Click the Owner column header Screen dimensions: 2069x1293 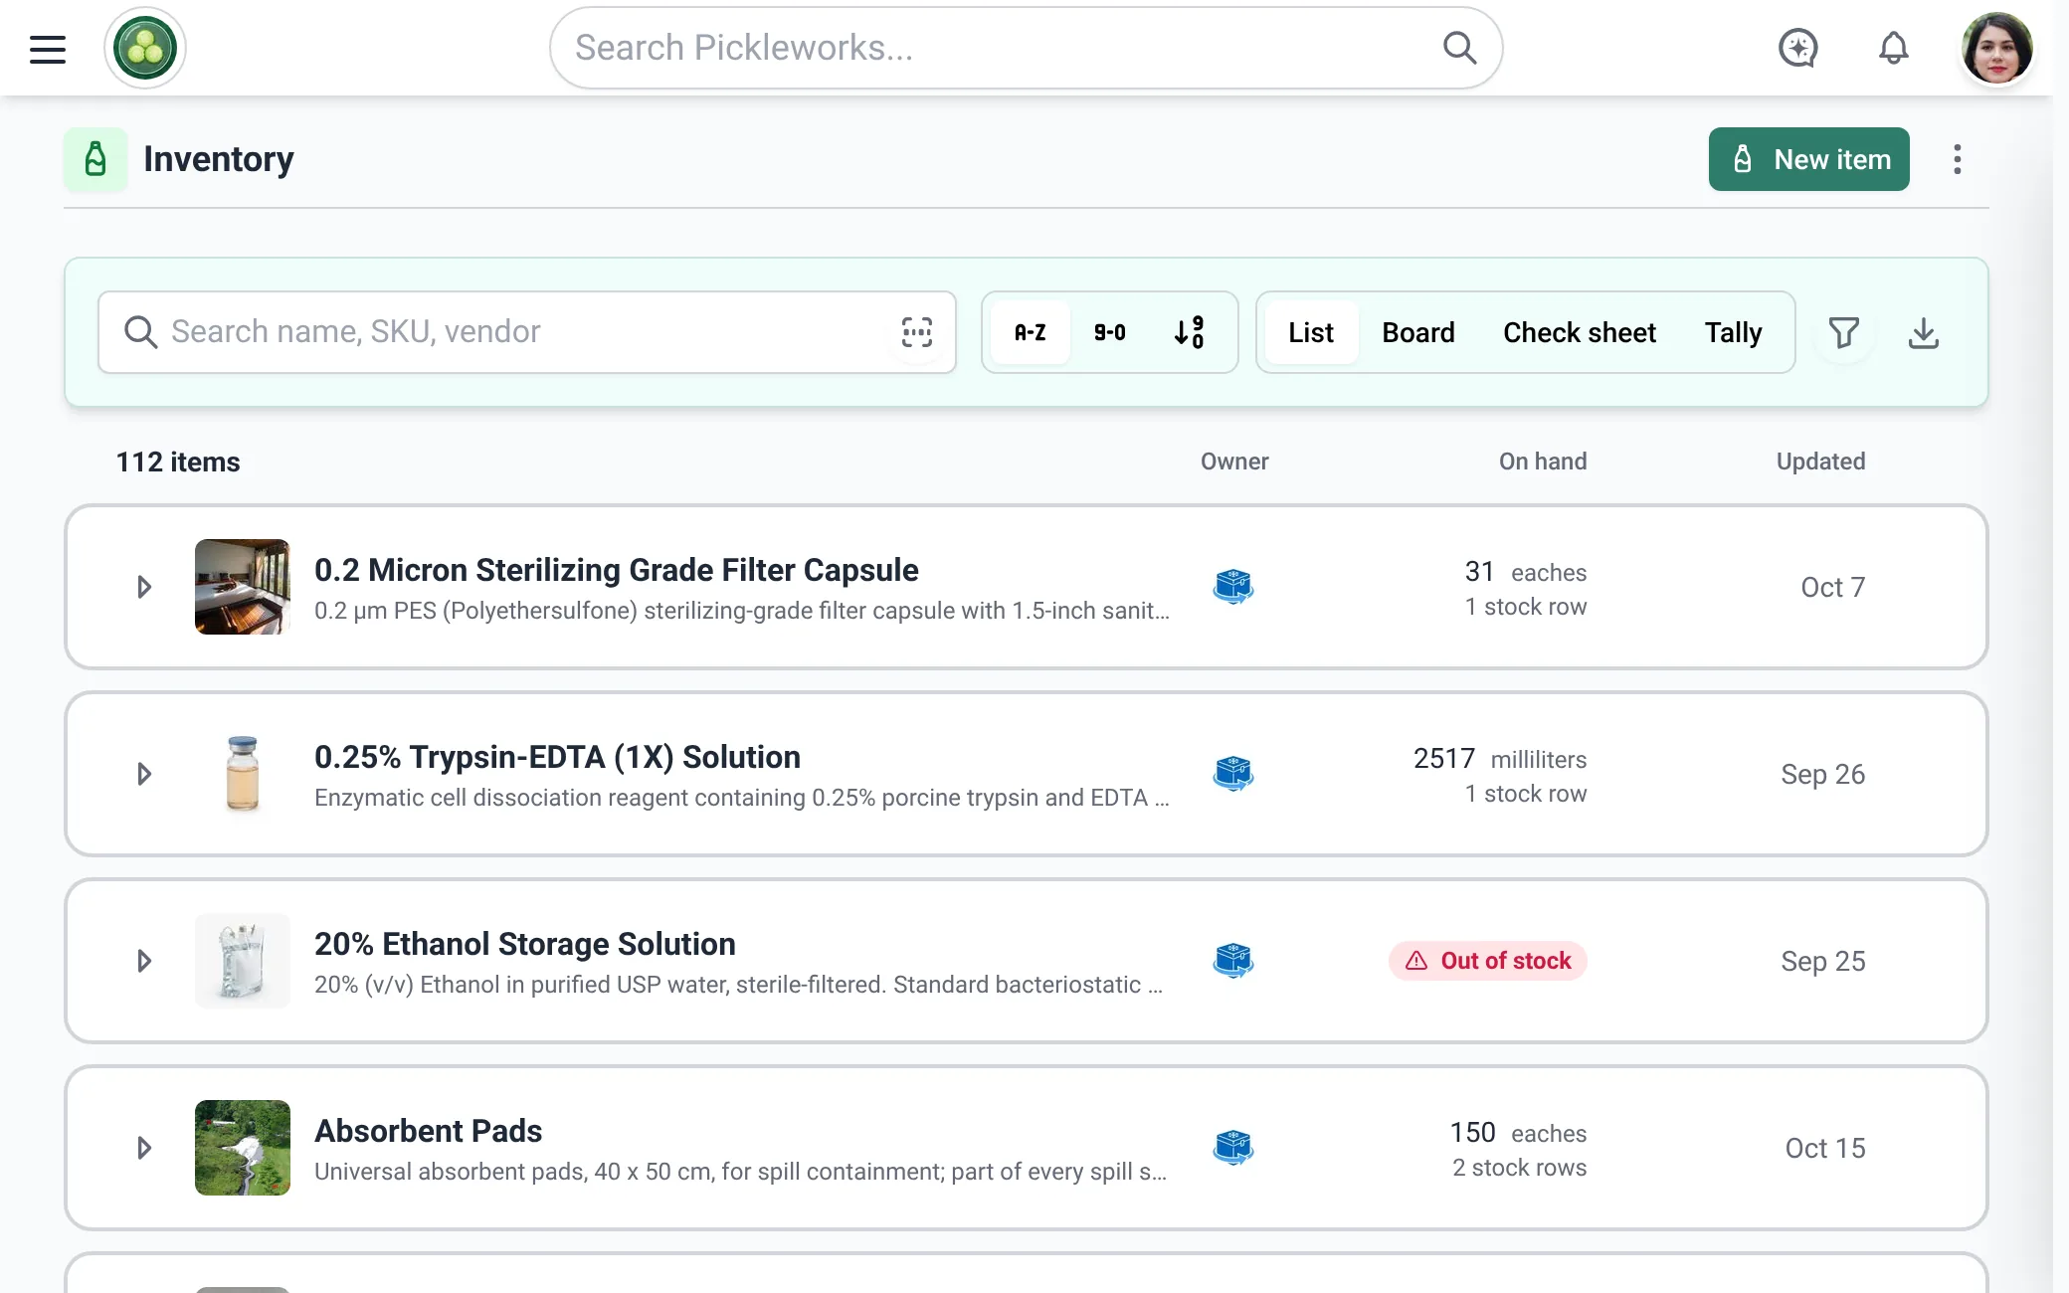(1233, 462)
